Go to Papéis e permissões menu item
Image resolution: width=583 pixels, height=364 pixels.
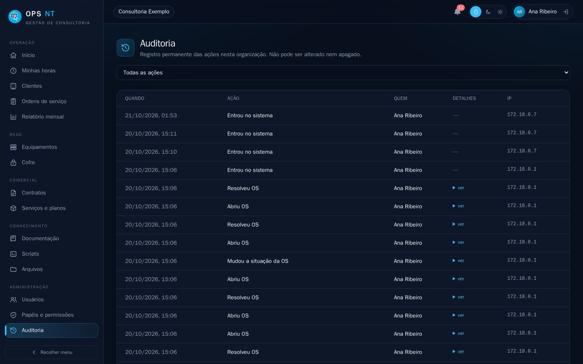click(51, 315)
